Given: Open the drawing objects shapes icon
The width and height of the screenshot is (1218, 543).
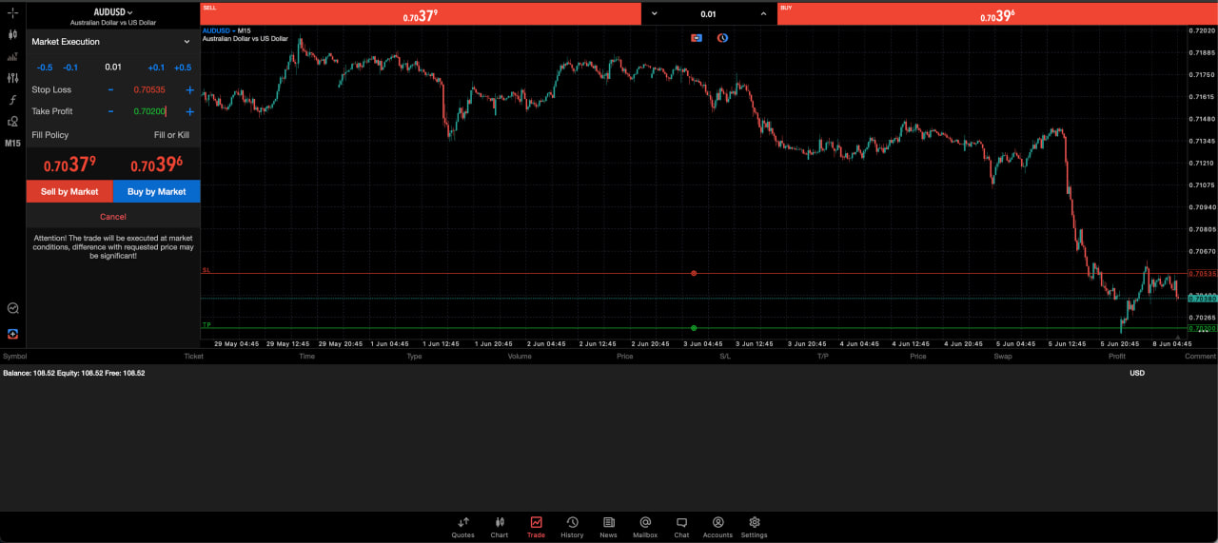Looking at the screenshot, I should tap(12, 122).
